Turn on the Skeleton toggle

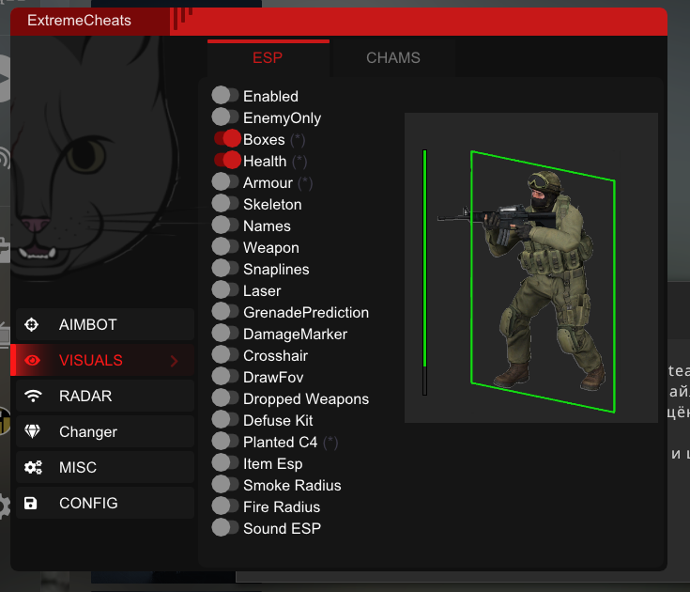(225, 203)
